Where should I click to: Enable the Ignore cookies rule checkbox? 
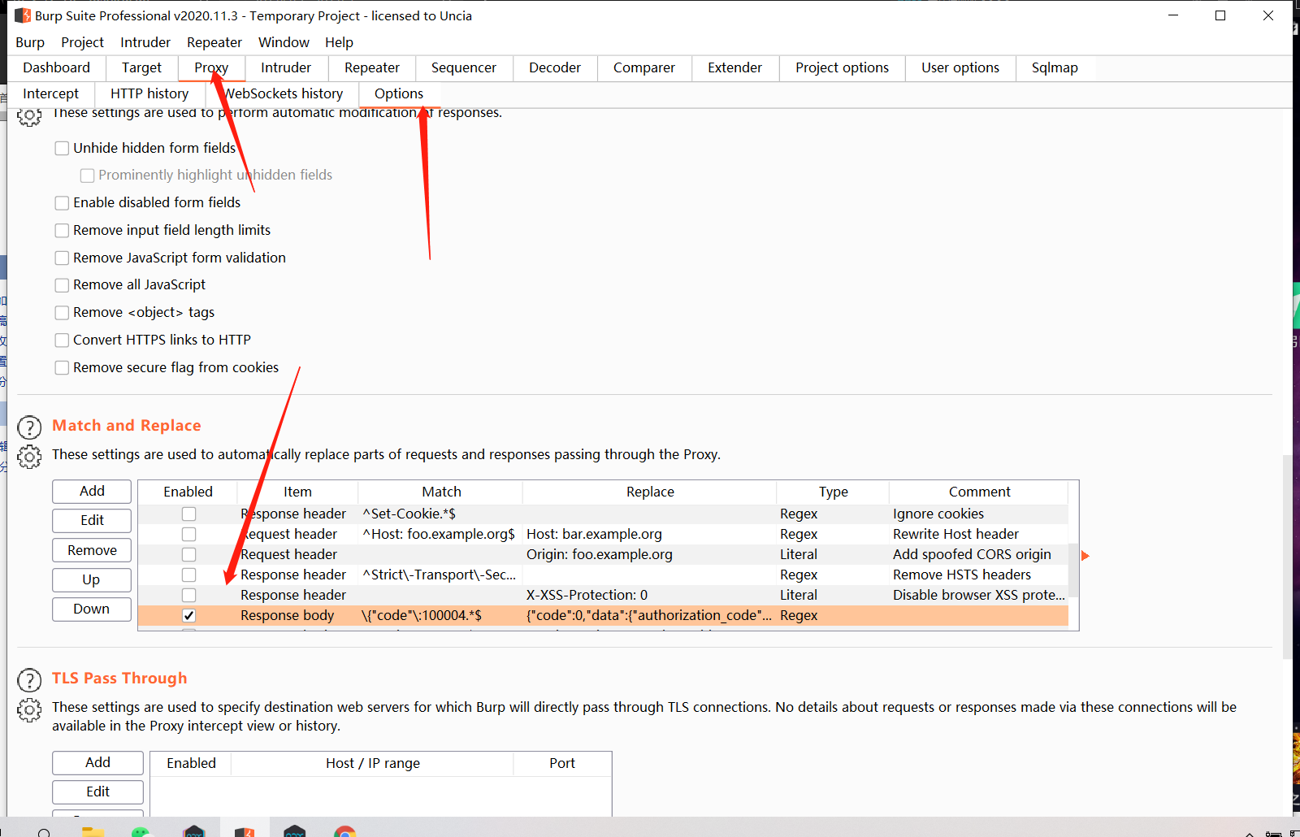[188, 514]
